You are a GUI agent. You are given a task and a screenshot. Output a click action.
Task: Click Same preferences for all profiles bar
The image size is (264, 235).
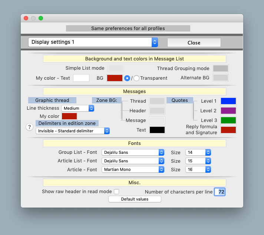[128, 29]
